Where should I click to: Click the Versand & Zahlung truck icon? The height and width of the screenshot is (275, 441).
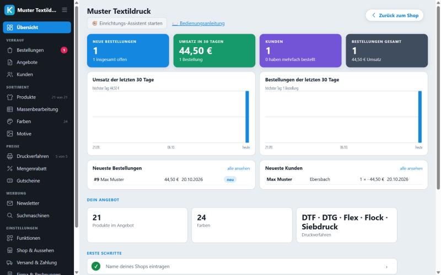[10, 263]
